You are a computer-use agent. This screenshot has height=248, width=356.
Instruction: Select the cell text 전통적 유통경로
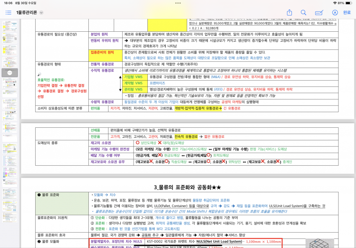click(102, 64)
